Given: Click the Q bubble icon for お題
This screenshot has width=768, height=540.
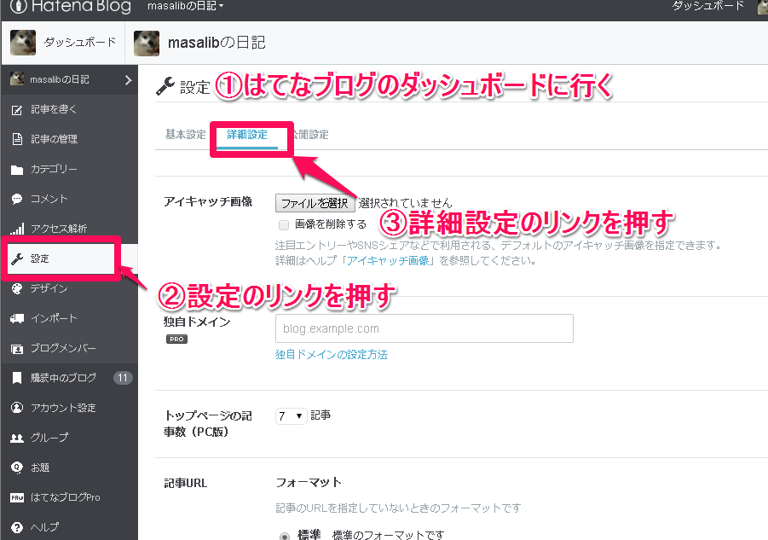Looking at the screenshot, I should click(17, 467).
